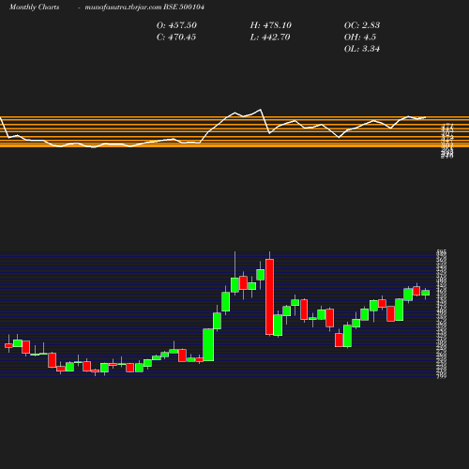Click the OL: 3.34 value

point(362,49)
